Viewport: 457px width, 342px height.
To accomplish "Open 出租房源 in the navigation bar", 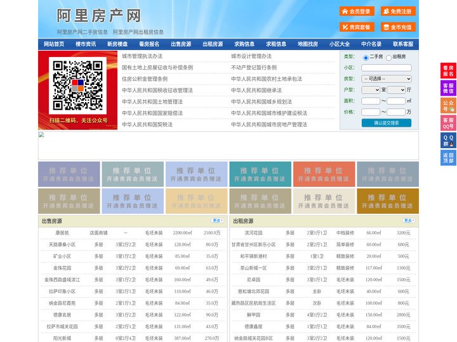I will [213, 44].
